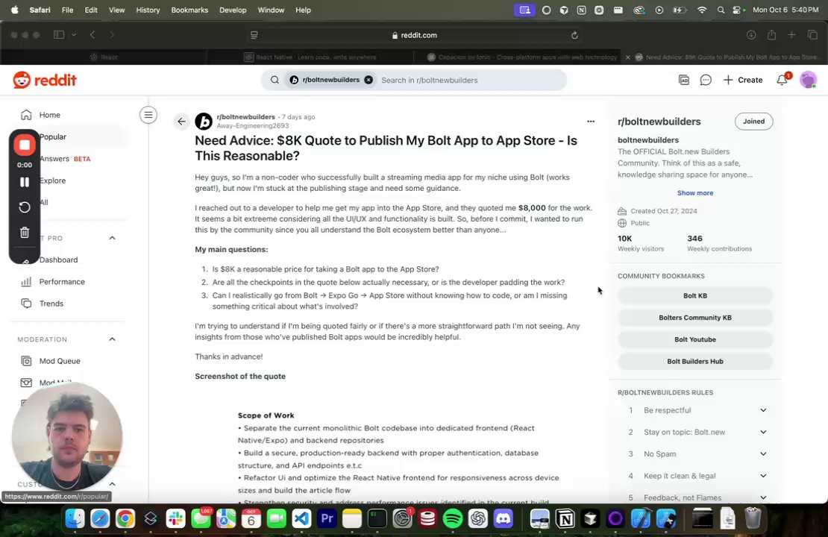Image resolution: width=828 pixels, height=537 pixels.
Task: Click the Dashboard sidebar link
Action: coord(58,260)
